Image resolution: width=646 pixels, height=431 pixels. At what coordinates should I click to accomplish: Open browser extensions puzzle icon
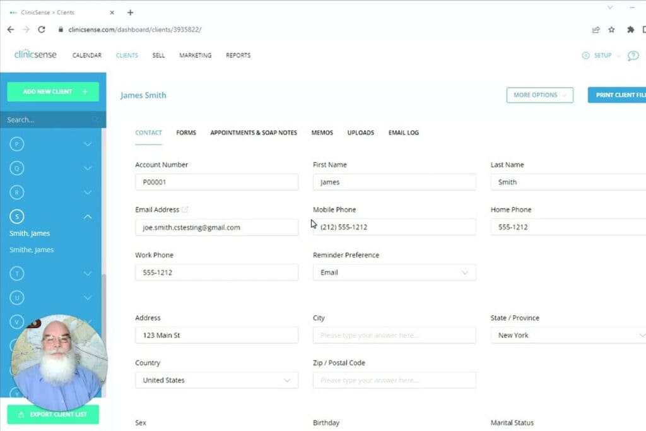630,30
